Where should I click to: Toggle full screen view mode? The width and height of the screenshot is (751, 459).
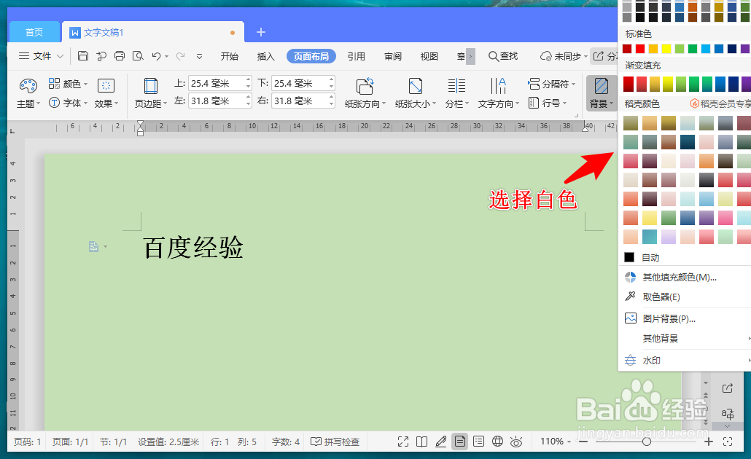click(403, 442)
